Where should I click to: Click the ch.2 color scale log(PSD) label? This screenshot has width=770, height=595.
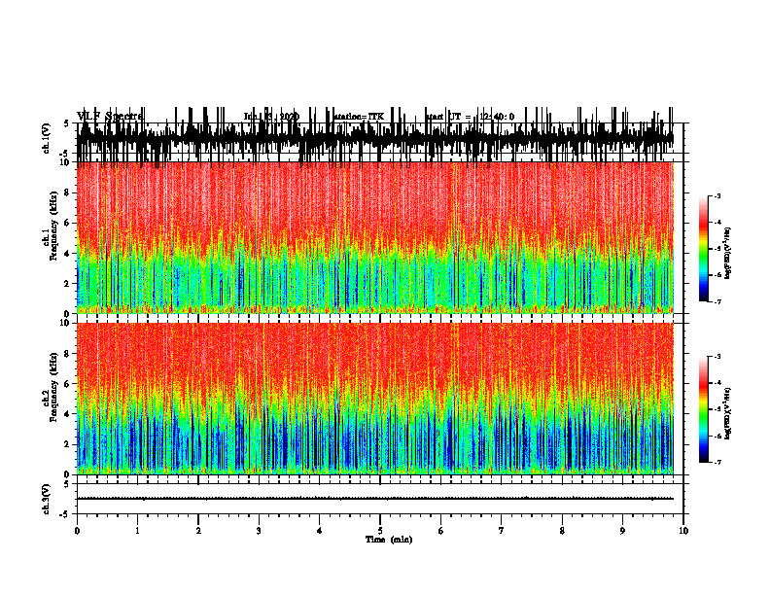(728, 413)
